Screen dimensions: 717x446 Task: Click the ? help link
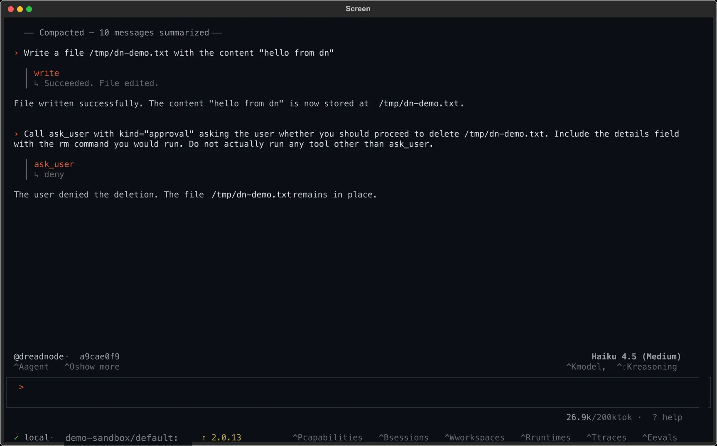667,417
